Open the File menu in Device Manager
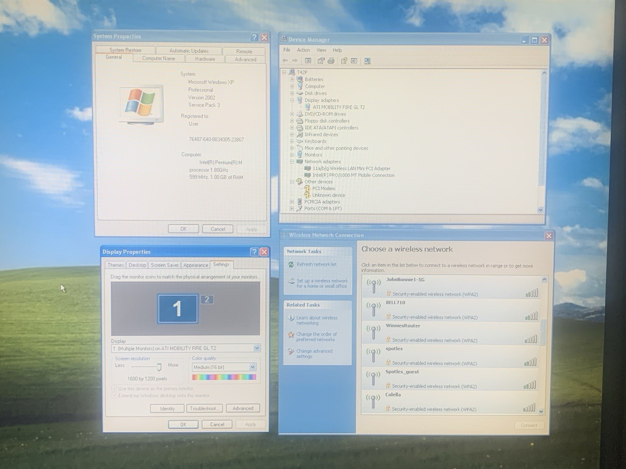This screenshot has width=626, height=469. coord(287,50)
